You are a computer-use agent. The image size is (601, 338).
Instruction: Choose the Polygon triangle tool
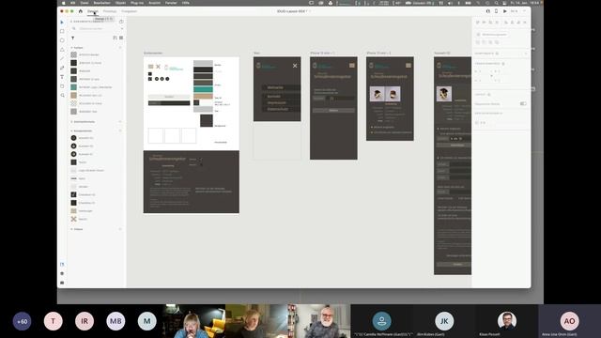[62, 50]
